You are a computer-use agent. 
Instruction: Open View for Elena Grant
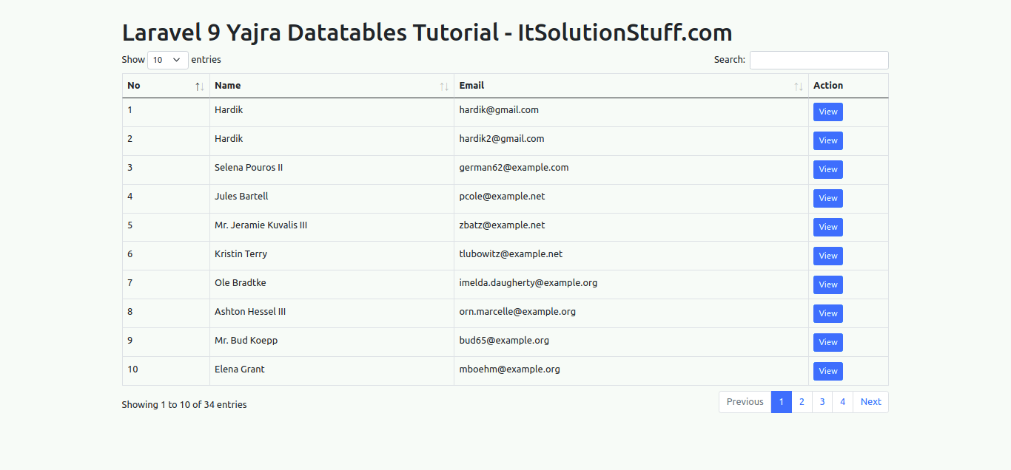(827, 372)
